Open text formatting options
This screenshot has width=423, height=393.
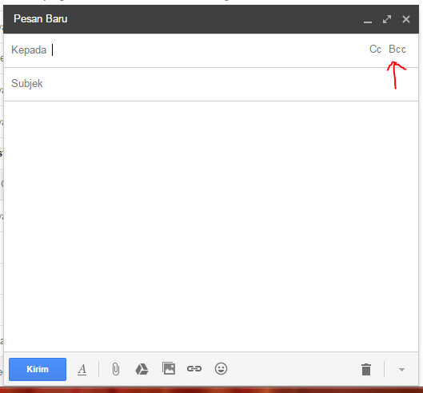pos(82,369)
